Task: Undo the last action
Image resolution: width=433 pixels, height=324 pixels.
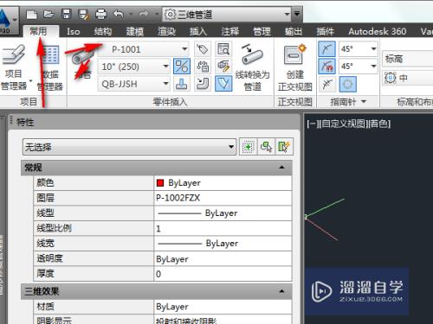Action: (119, 14)
